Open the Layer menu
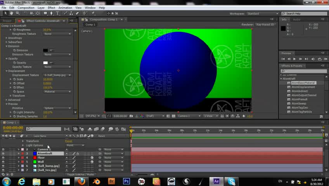 (x=41, y=8)
